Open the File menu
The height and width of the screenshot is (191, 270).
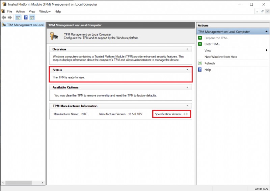(9, 11)
